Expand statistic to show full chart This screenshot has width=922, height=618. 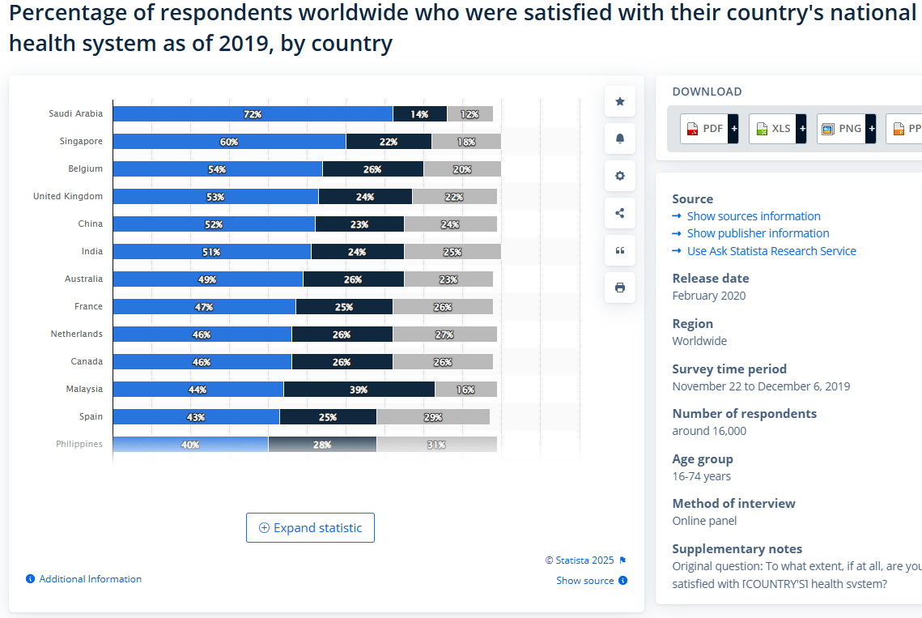[x=310, y=527]
